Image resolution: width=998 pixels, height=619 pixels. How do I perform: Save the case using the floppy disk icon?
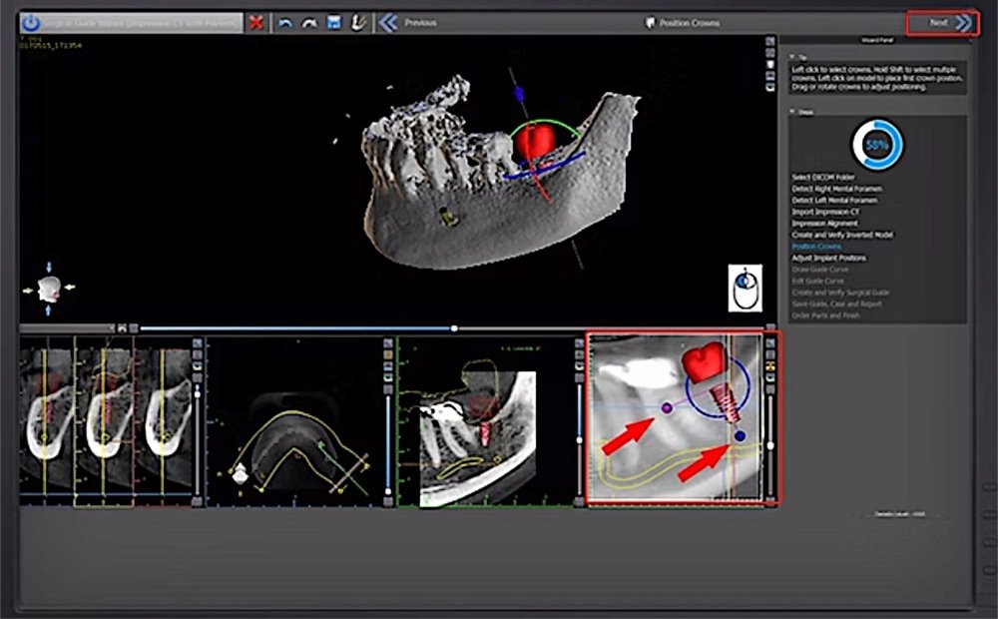pyautogui.click(x=333, y=23)
